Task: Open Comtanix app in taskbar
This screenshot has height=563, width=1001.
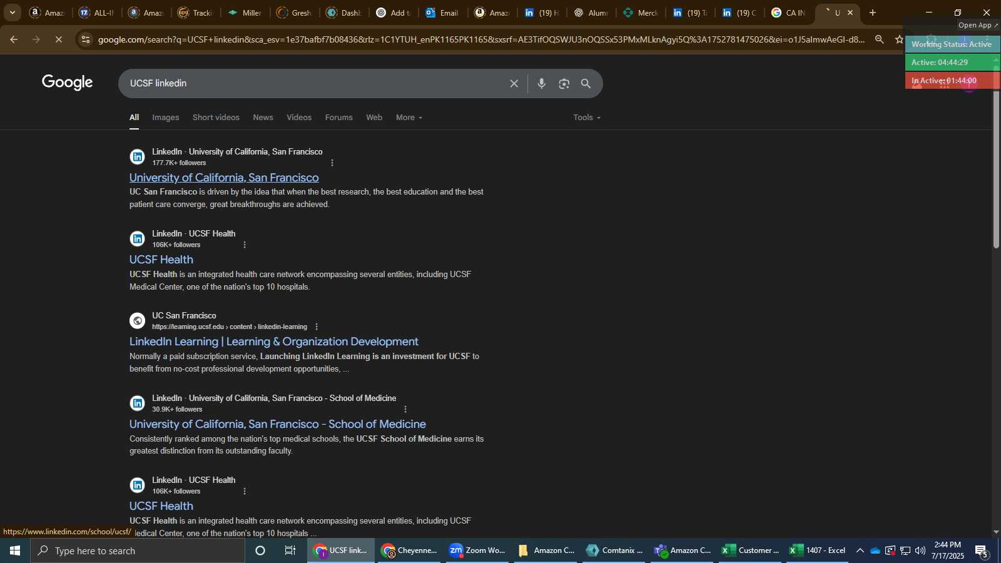Action: pyautogui.click(x=614, y=550)
